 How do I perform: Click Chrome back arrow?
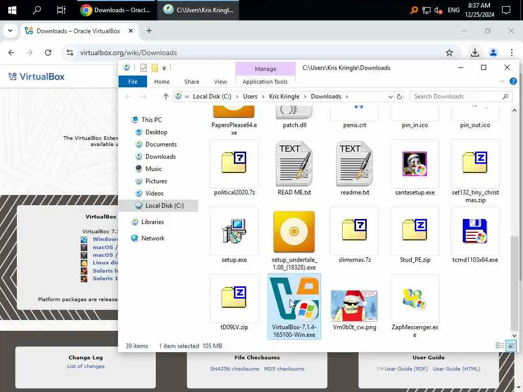pos(11,53)
